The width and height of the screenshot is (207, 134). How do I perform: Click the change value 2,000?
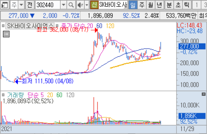50,16
